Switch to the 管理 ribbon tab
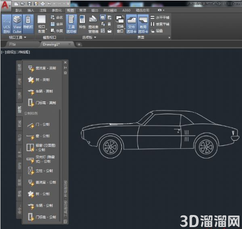 coord(83,11)
